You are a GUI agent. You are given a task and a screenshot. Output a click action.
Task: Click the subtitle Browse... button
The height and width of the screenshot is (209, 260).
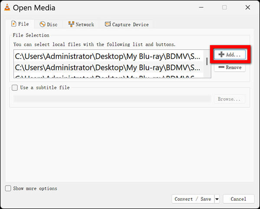pos(230,99)
